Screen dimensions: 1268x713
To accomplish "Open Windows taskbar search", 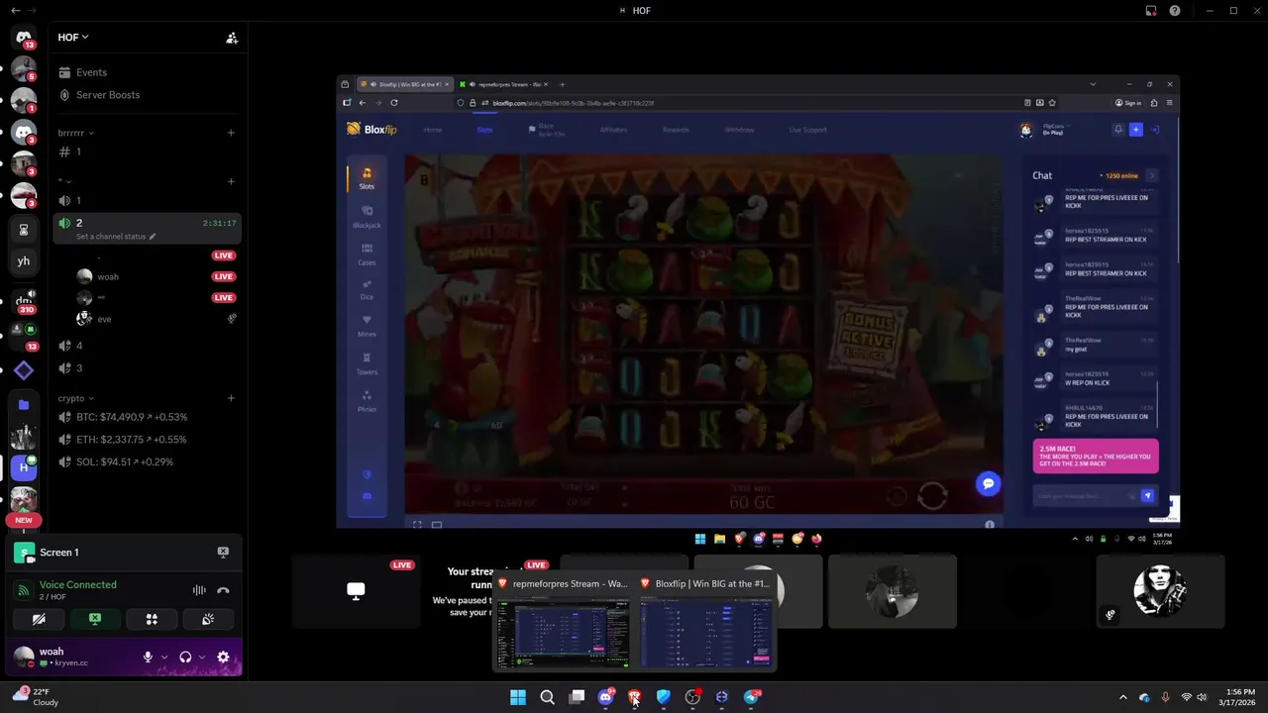I will pyautogui.click(x=547, y=697).
